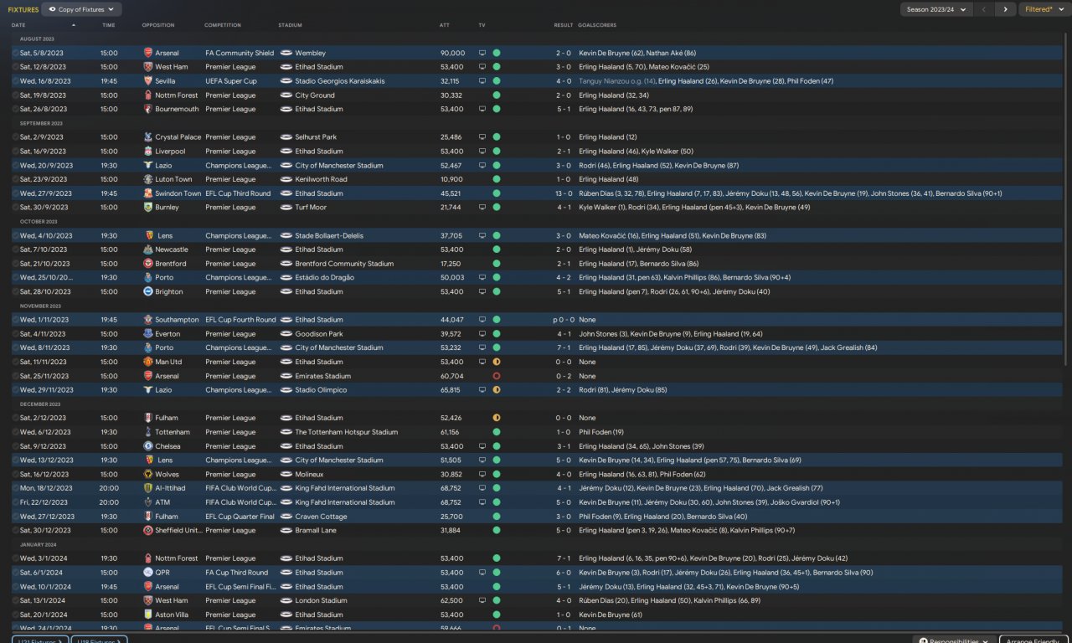Open the Stade Bollaert-Delelis stadium link

click(329, 235)
